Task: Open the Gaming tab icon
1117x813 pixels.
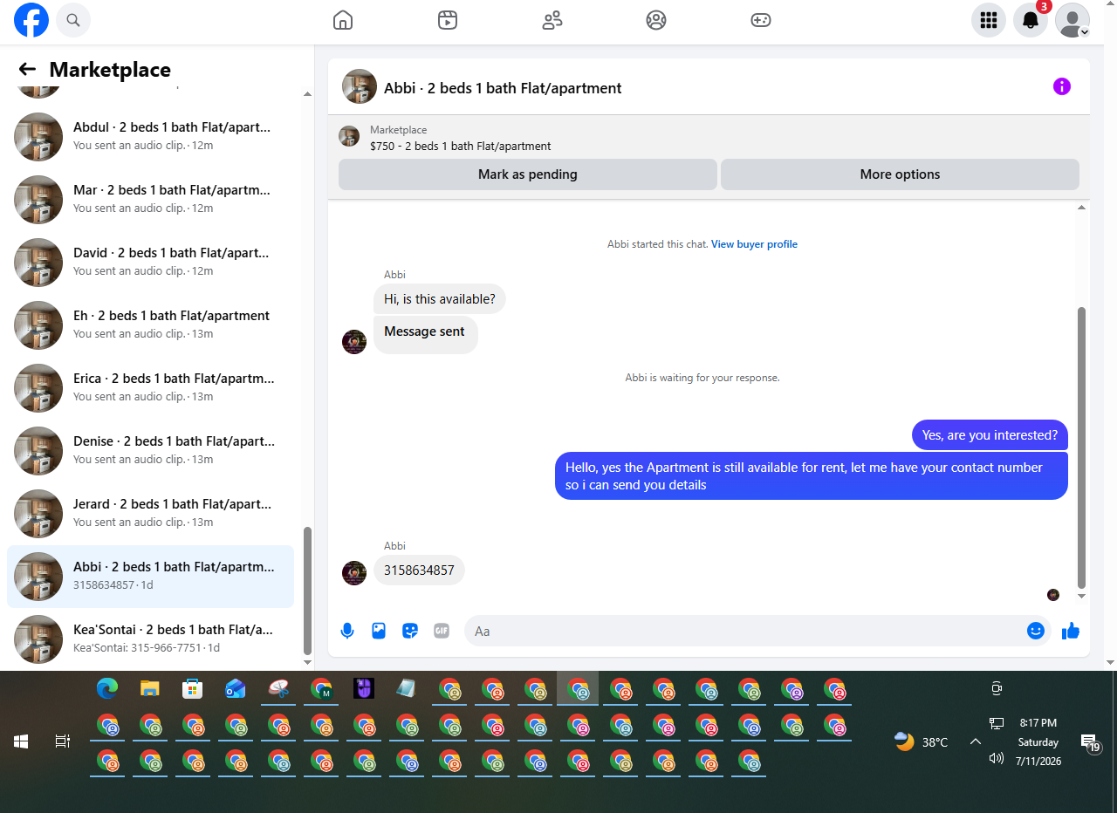Action: click(x=761, y=20)
